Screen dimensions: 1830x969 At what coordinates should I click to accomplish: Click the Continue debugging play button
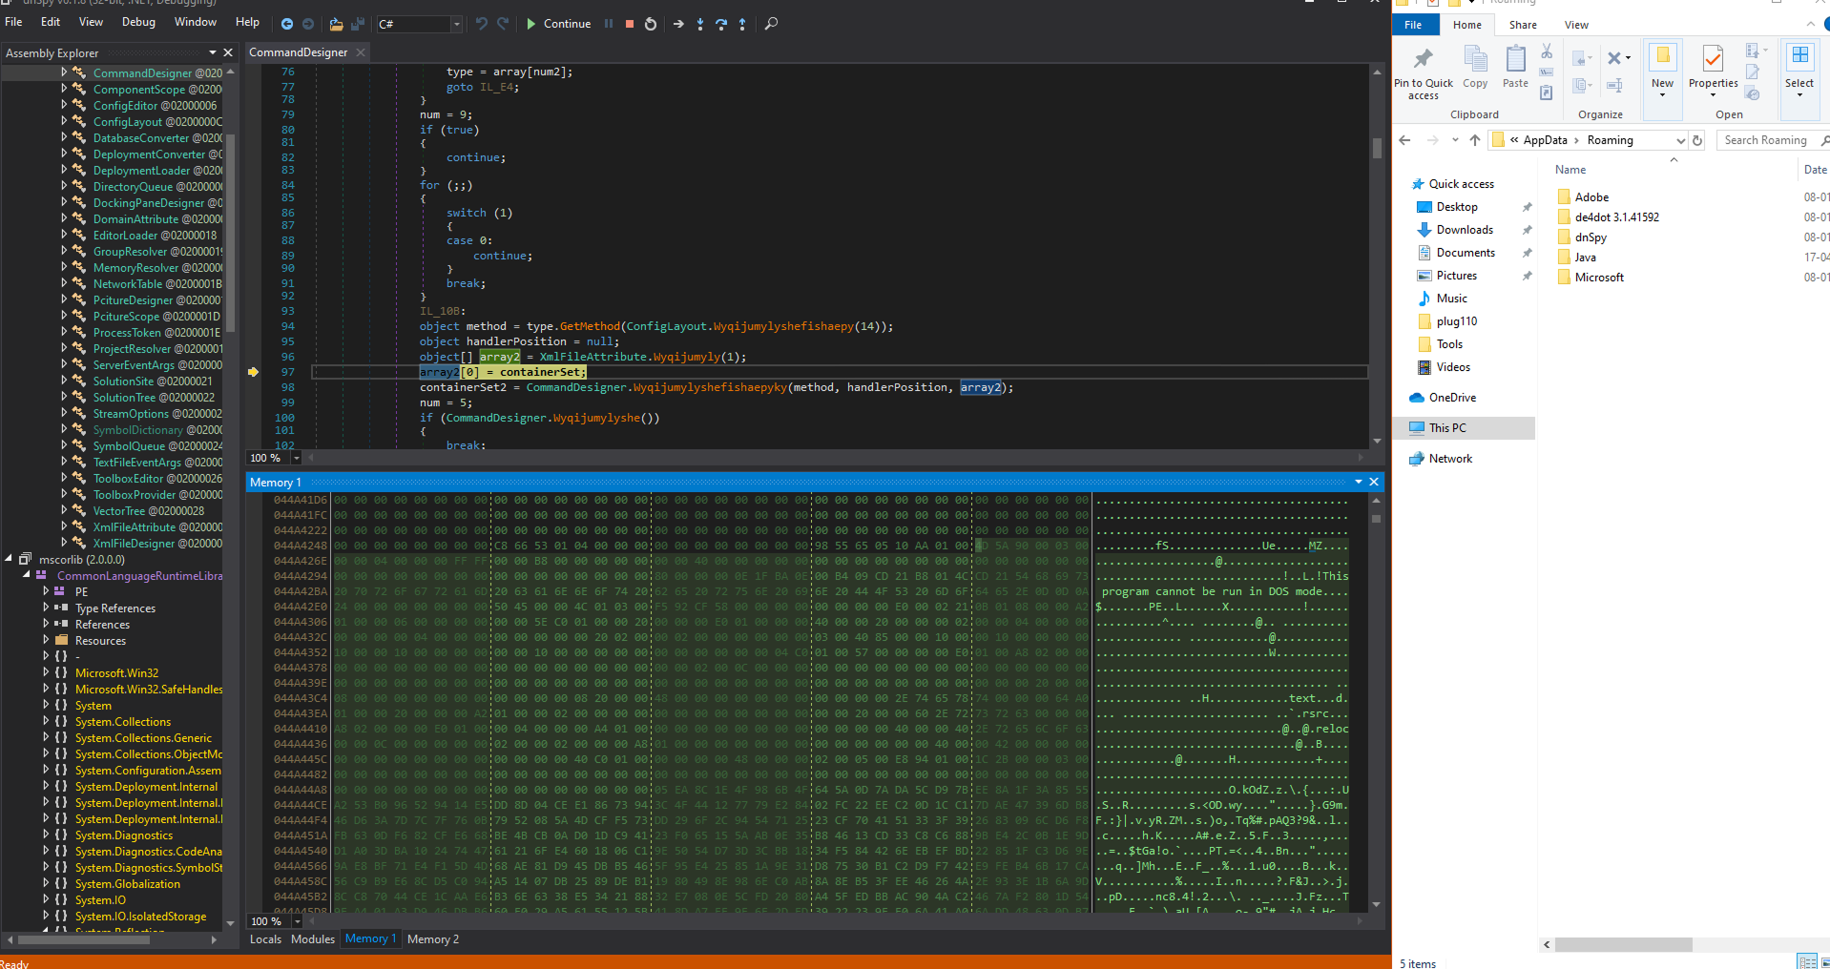click(x=531, y=24)
